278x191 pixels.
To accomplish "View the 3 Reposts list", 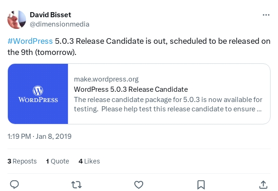I will coord(22,161).
